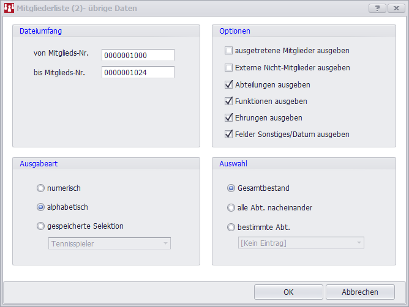Enable ausgetretene Mitglieder ausgeben checkbox

pos(229,51)
